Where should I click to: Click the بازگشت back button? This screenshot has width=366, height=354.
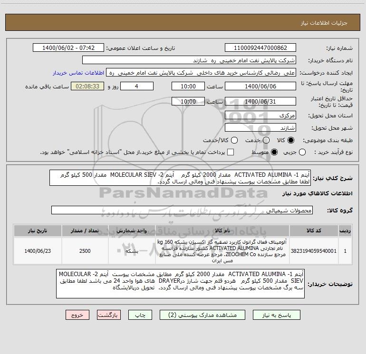coord(109,315)
